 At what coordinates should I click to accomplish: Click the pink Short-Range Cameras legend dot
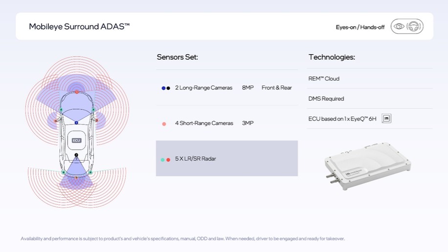[164, 124]
